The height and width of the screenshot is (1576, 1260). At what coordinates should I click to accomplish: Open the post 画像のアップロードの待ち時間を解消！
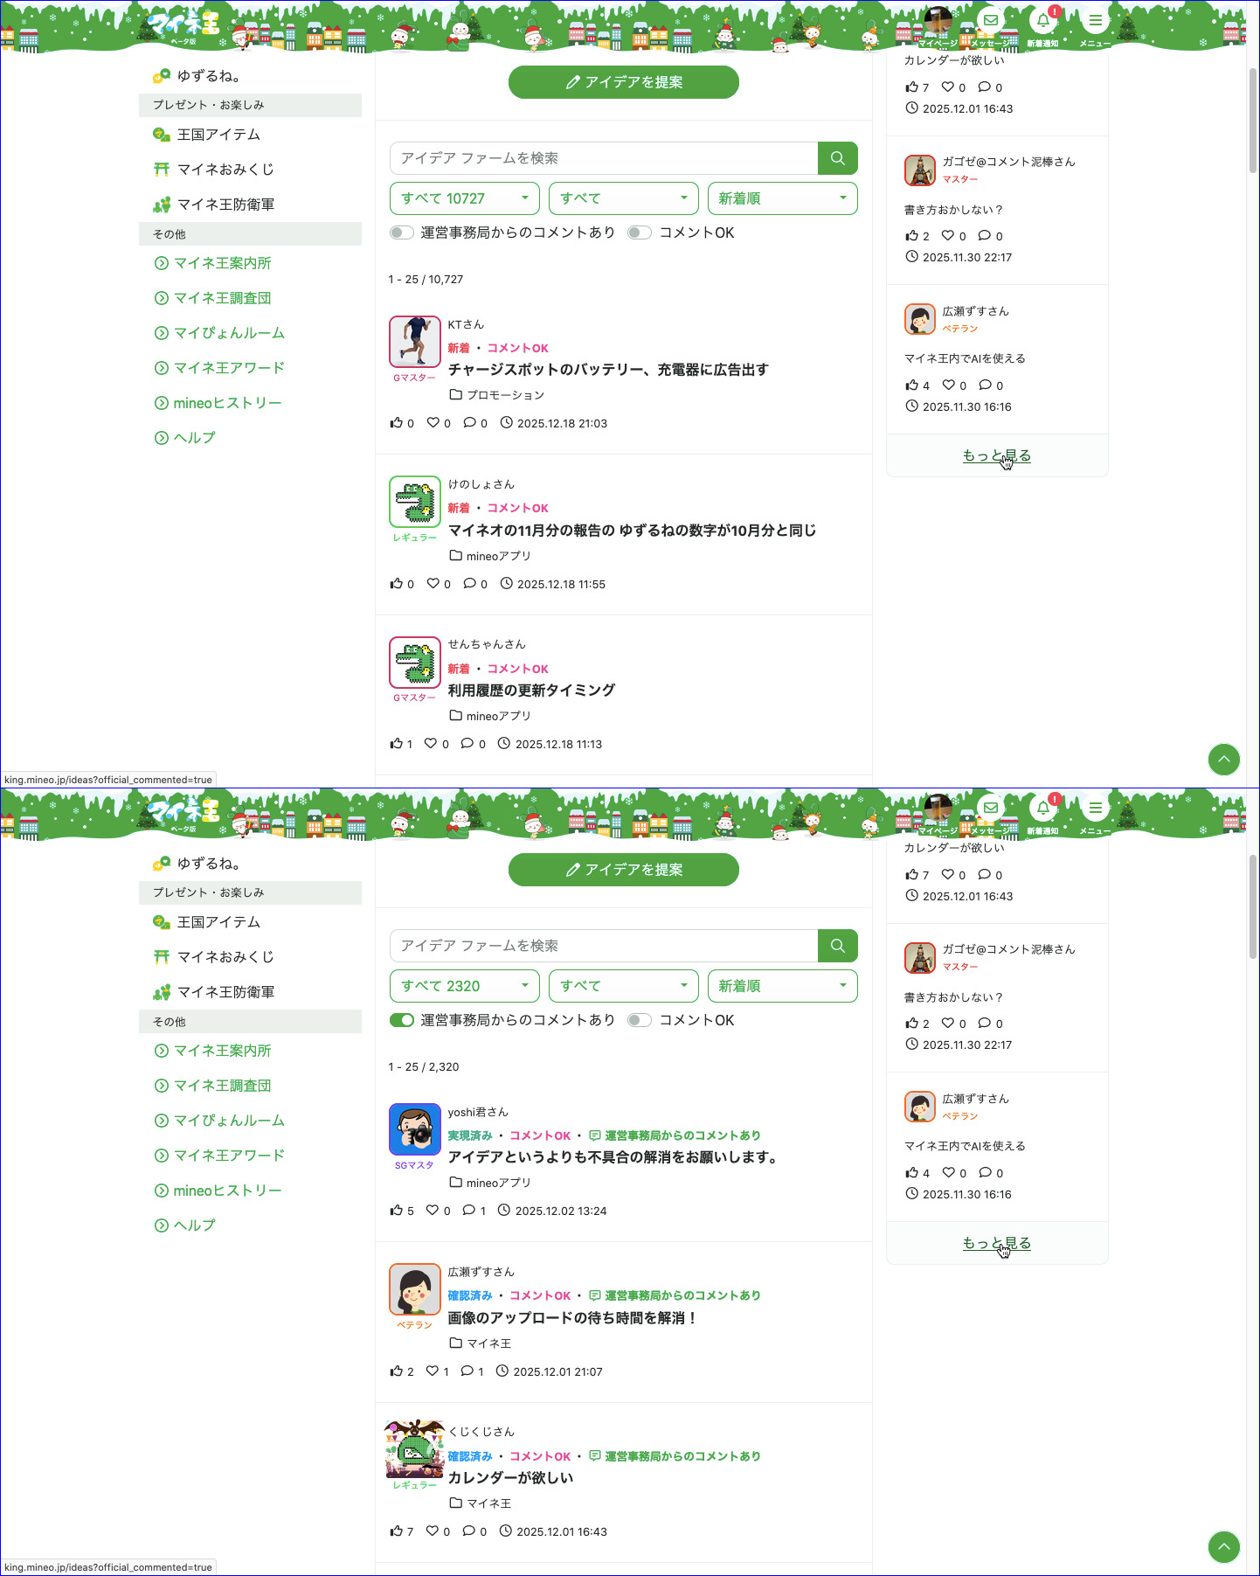click(573, 1318)
